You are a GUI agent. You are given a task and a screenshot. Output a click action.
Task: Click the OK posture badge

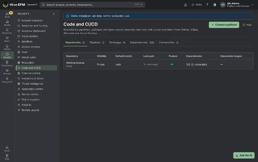(x=172, y=64)
